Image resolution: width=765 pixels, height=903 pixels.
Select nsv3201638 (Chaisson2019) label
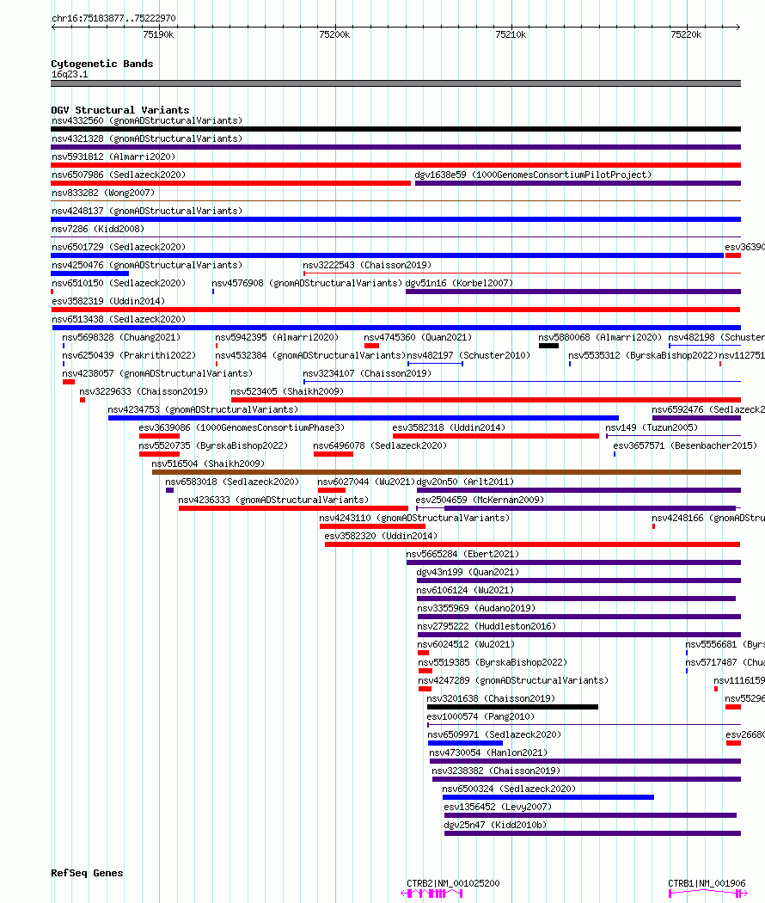click(491, 699)
